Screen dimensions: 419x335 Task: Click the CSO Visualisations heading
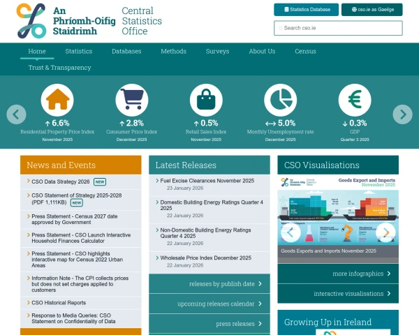(x=322, y=165)
